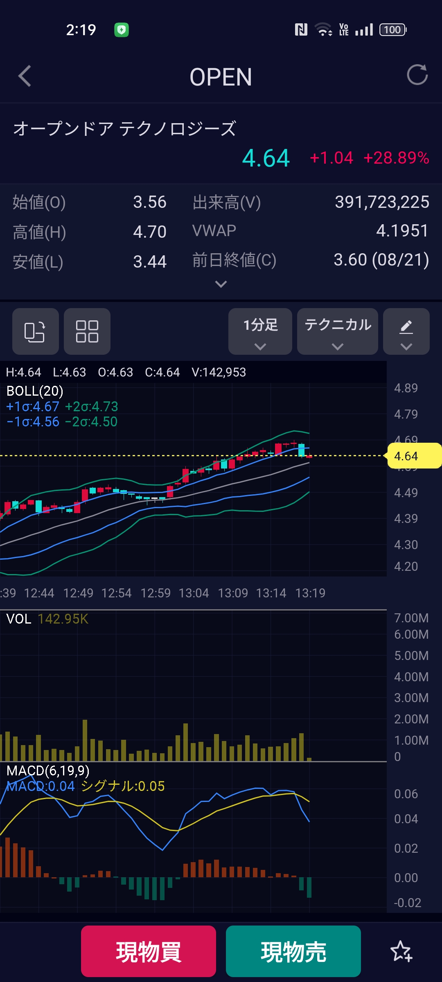Screen dimensions: 442x982
Task: Tap the 12:54 time axis label
Action: coord(117,593)
